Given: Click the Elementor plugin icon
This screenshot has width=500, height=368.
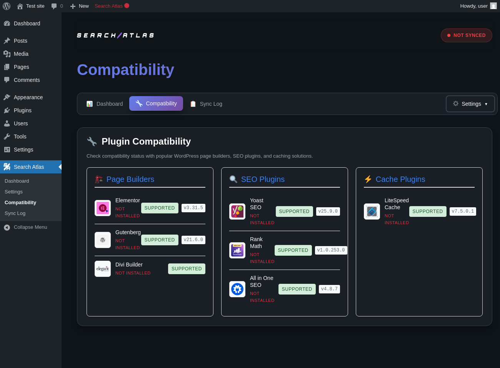Looking at the screenshot, I should coord(103,208).
